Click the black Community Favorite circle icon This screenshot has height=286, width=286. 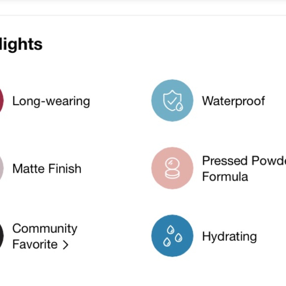pos(1,236)
